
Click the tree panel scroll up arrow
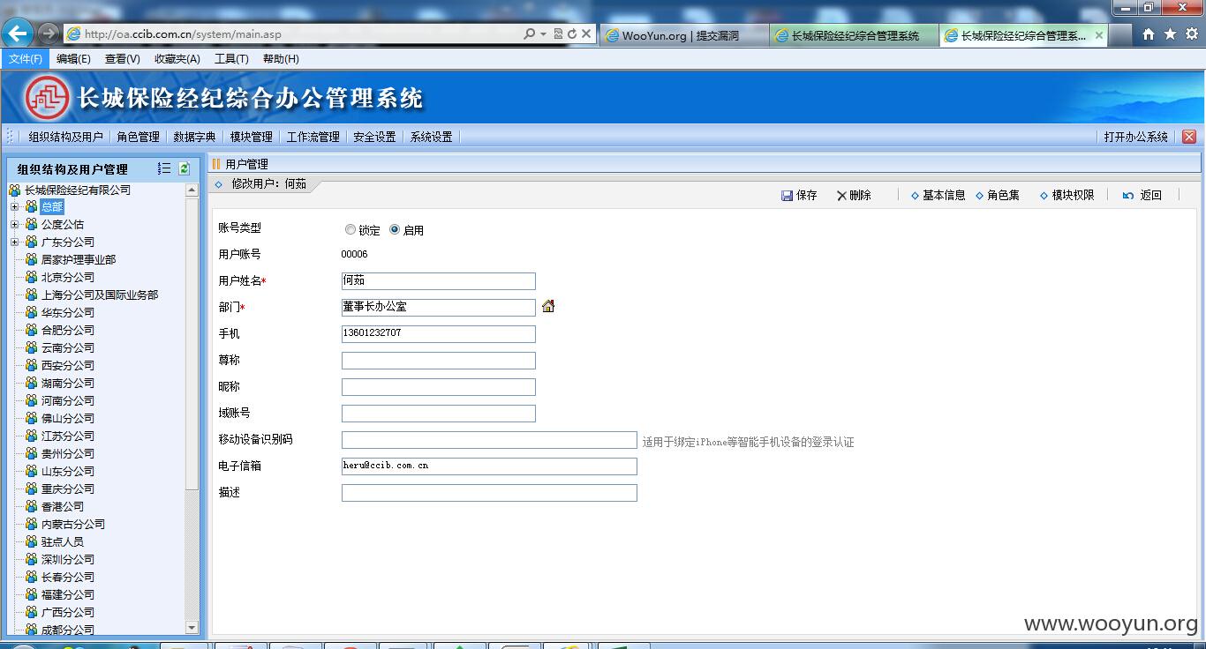pos(192,190)
